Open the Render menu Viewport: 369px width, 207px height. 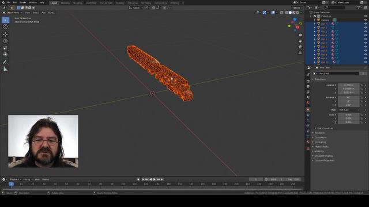pos(23,2)
